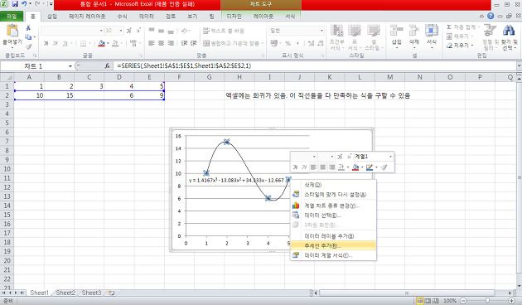
Task: Click the Save icon in quick access toolbar
Action: (x=15, y=4)
